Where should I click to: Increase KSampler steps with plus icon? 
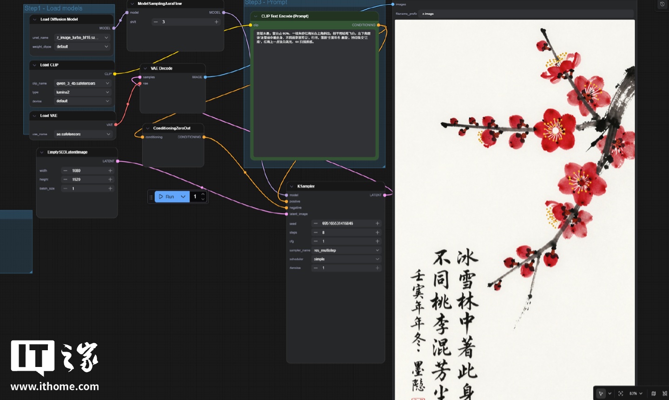(377, 233)
